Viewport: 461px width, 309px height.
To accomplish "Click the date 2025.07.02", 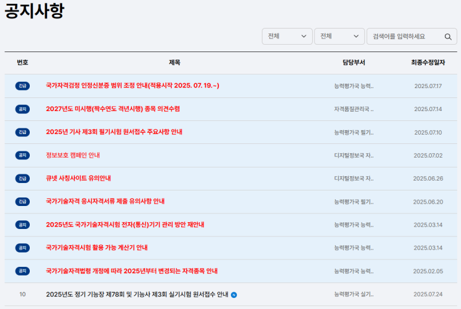I will (428, 156).
